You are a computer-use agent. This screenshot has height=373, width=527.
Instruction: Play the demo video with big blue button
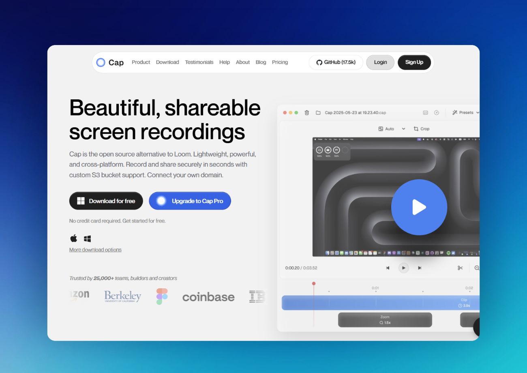tap(419, 207)
